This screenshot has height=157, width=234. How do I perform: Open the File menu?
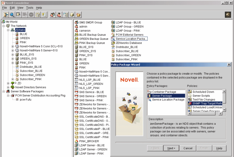(x=4, y=8)
